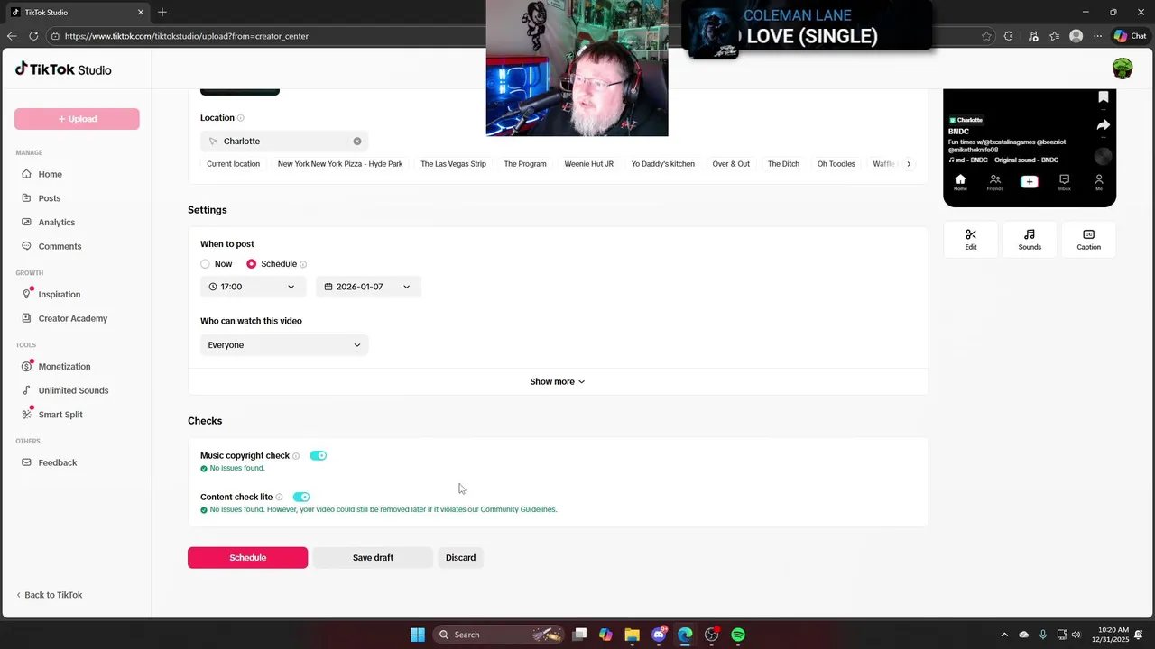1155x649 pixels.
Task: Clear the Charlotte location field
Action: (357, 142)
